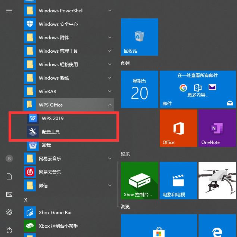The width and height of the screenshot is (237, 237).
Task: Click the Google icon in mail tile
Action: [x=183, y=87]
